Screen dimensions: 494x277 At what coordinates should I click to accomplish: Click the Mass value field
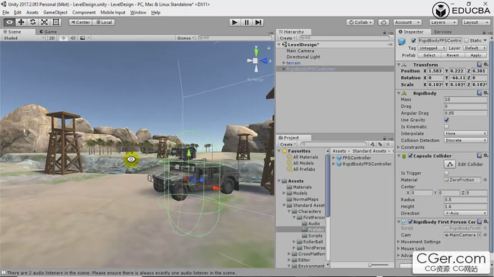click(465, 100)
